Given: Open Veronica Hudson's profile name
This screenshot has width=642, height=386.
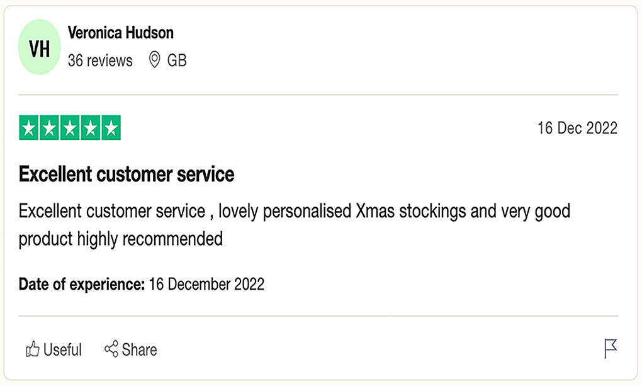Looking at the screenshot, I should [x=120, y=33].
